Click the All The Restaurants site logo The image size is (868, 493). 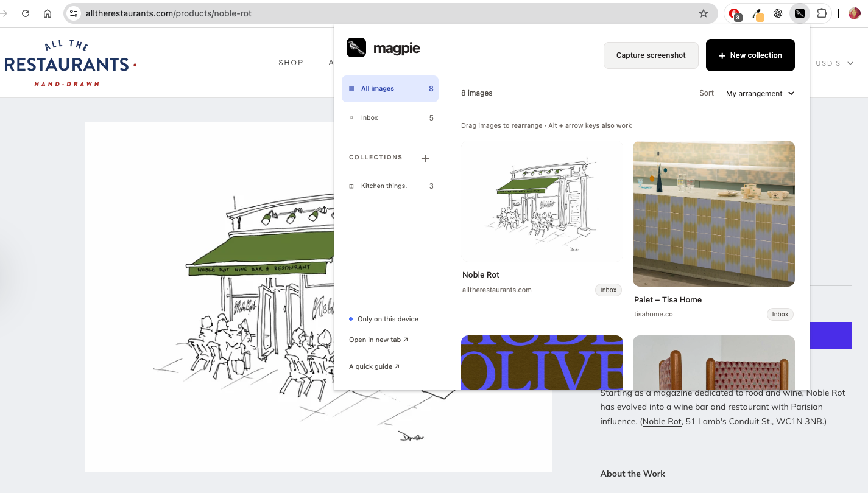[x=70, y=63]
